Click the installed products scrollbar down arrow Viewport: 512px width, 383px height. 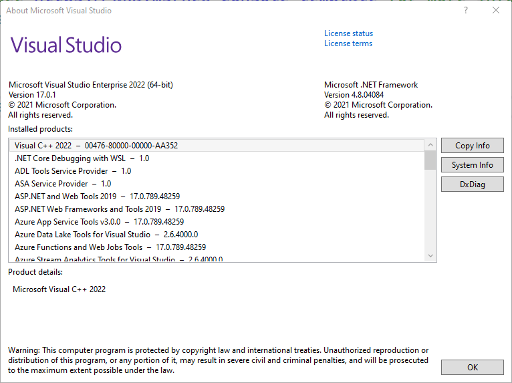[430, 255]
